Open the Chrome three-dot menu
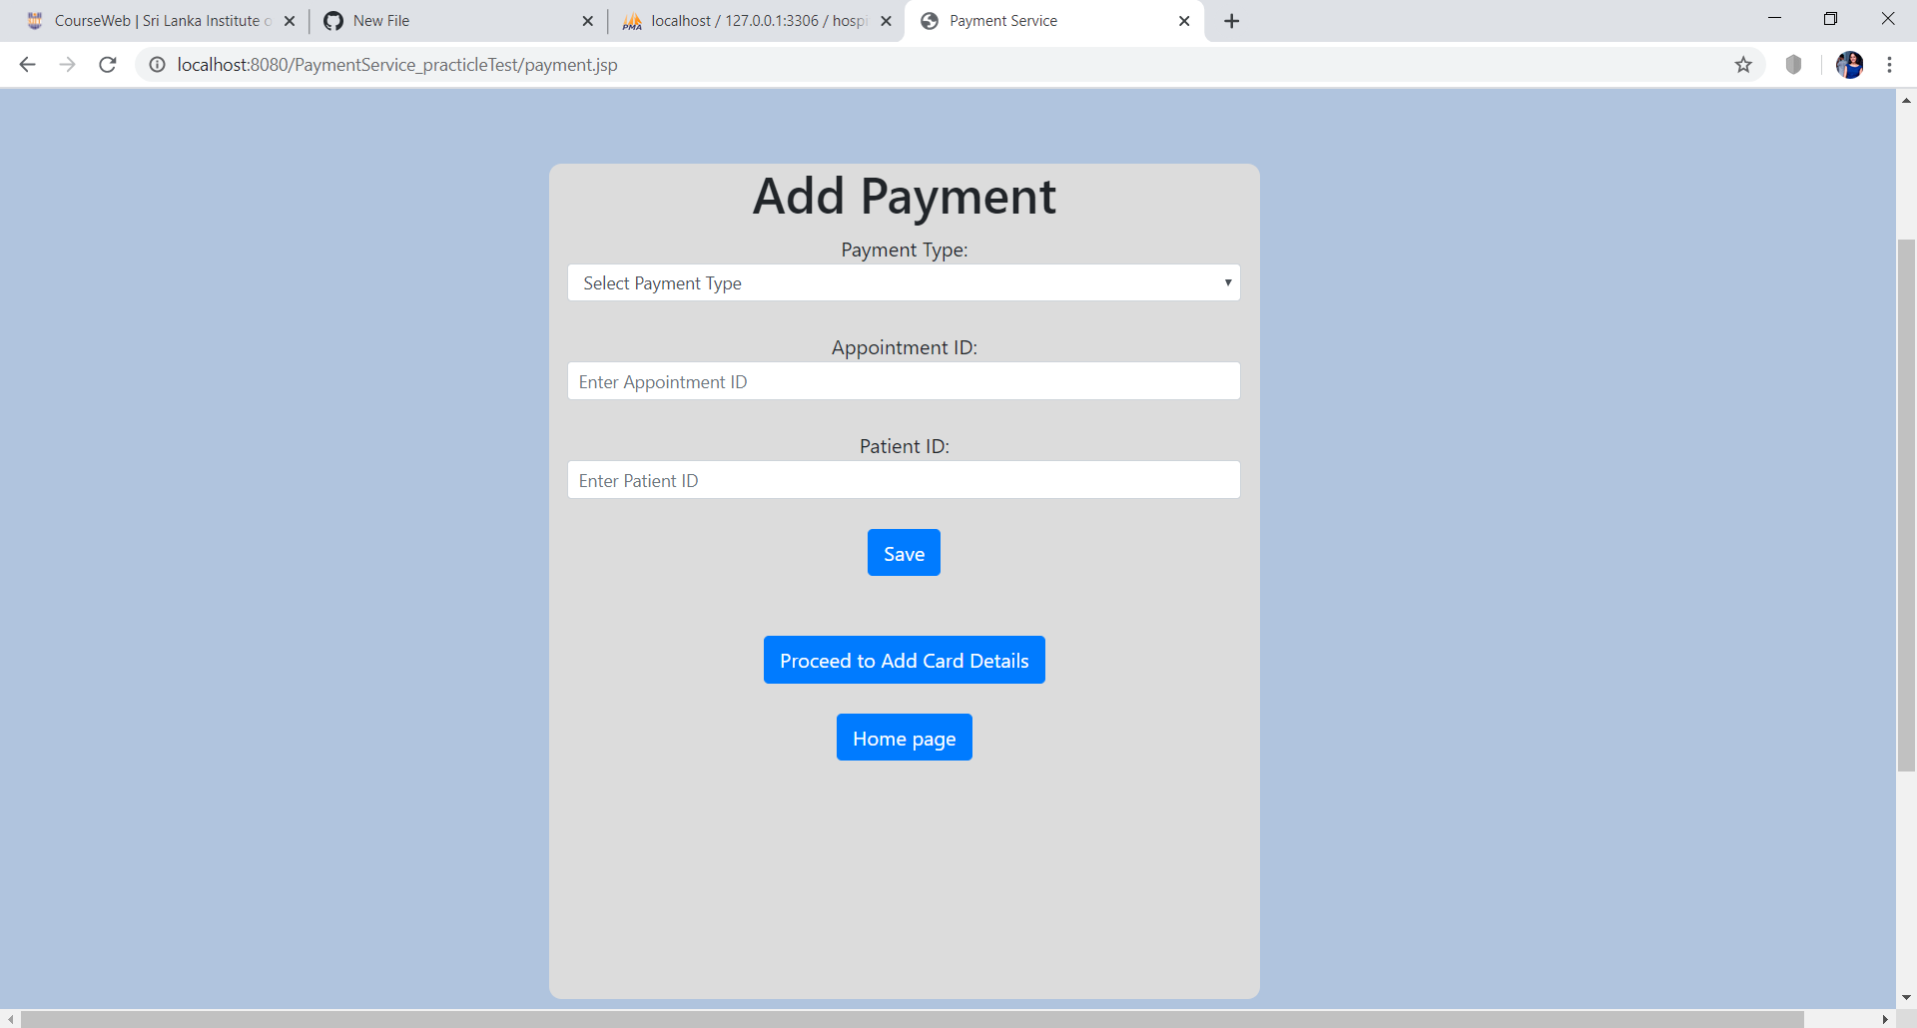Viewport: 1917px width, 1028px height. pos(1889,65)
